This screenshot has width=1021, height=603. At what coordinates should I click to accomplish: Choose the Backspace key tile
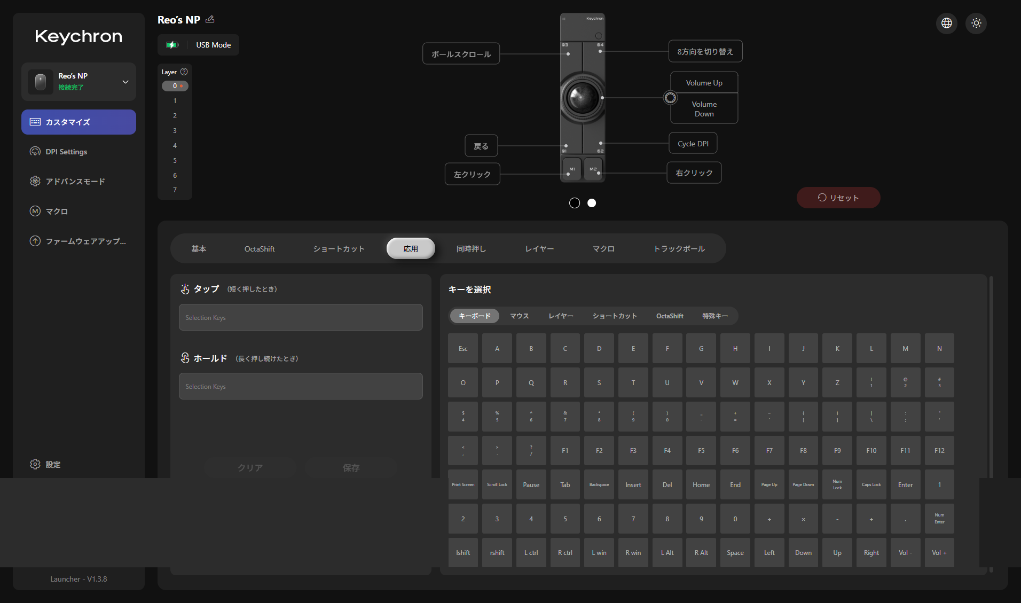(599, 484)
